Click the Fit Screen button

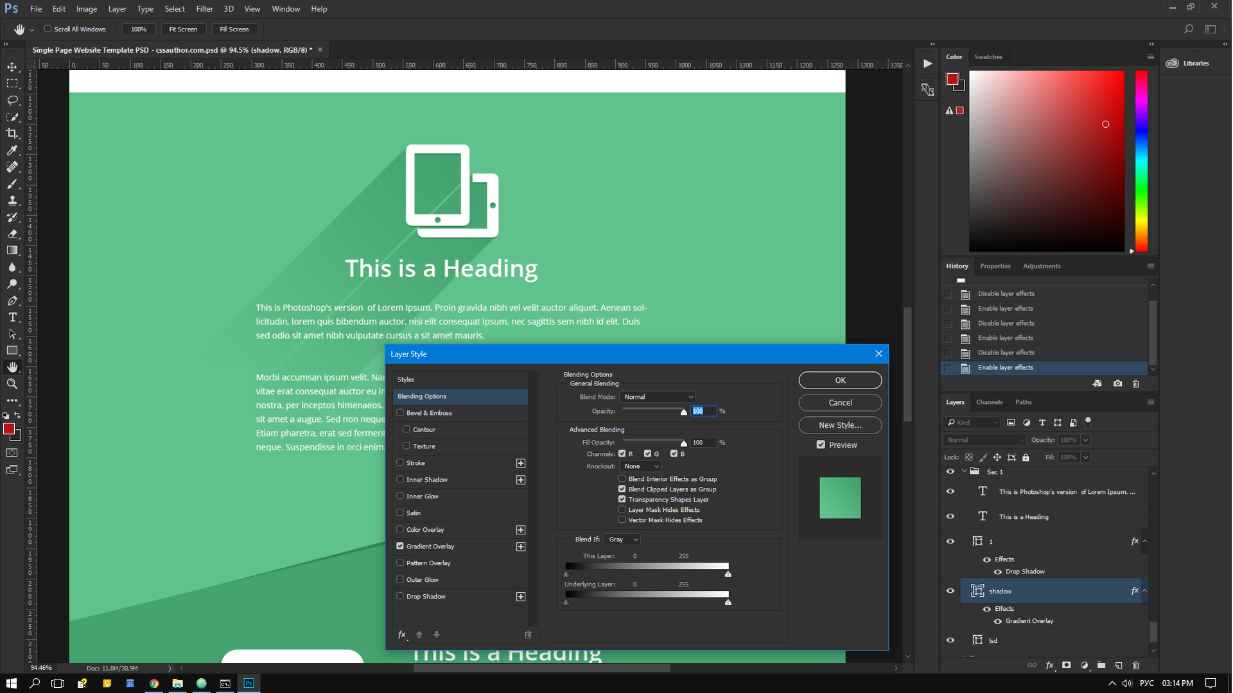(183, 29)
